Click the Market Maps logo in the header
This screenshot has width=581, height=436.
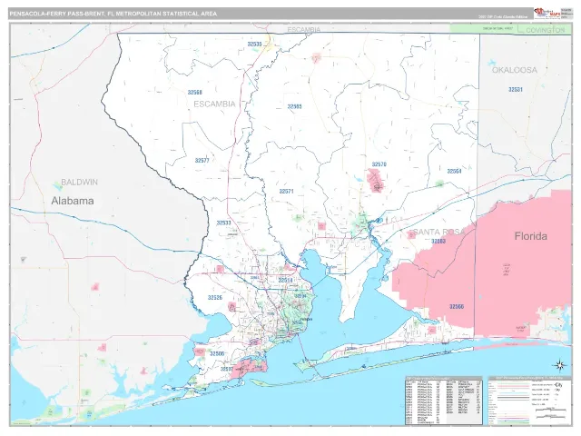[547, 13]
